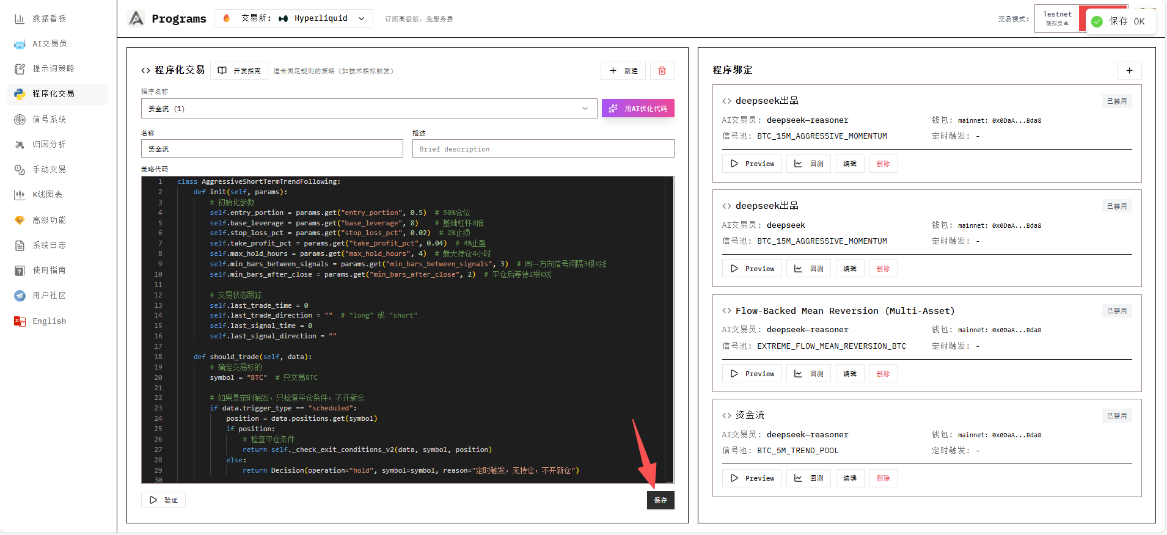1167x535 pixels.
Task: Delete Flow-Backed Mean Reversion binding
Action: click(x=883, y=374)
